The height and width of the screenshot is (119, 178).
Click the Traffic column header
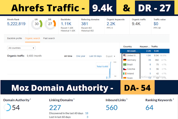[x=154, y=47]
